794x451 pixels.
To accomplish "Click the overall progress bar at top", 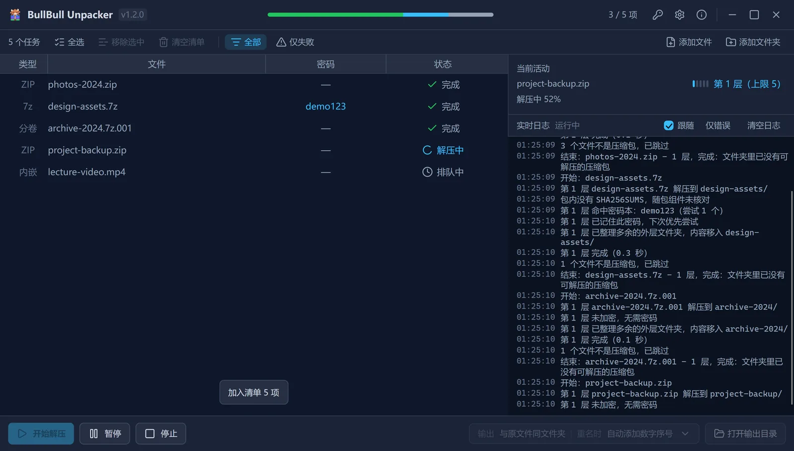I will [380, 15].
